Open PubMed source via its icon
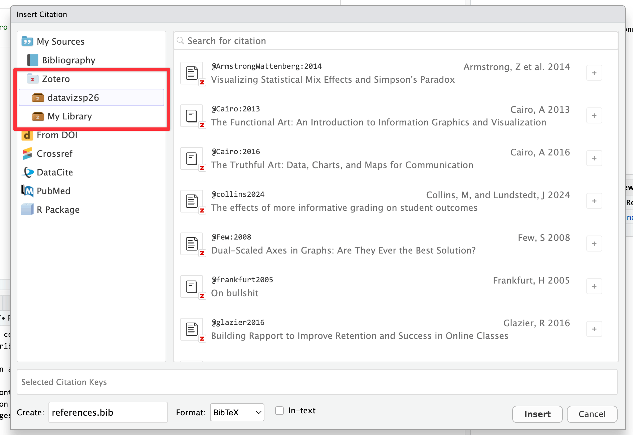Viewport: 633px width, 435px height. [x=27, y=191]
